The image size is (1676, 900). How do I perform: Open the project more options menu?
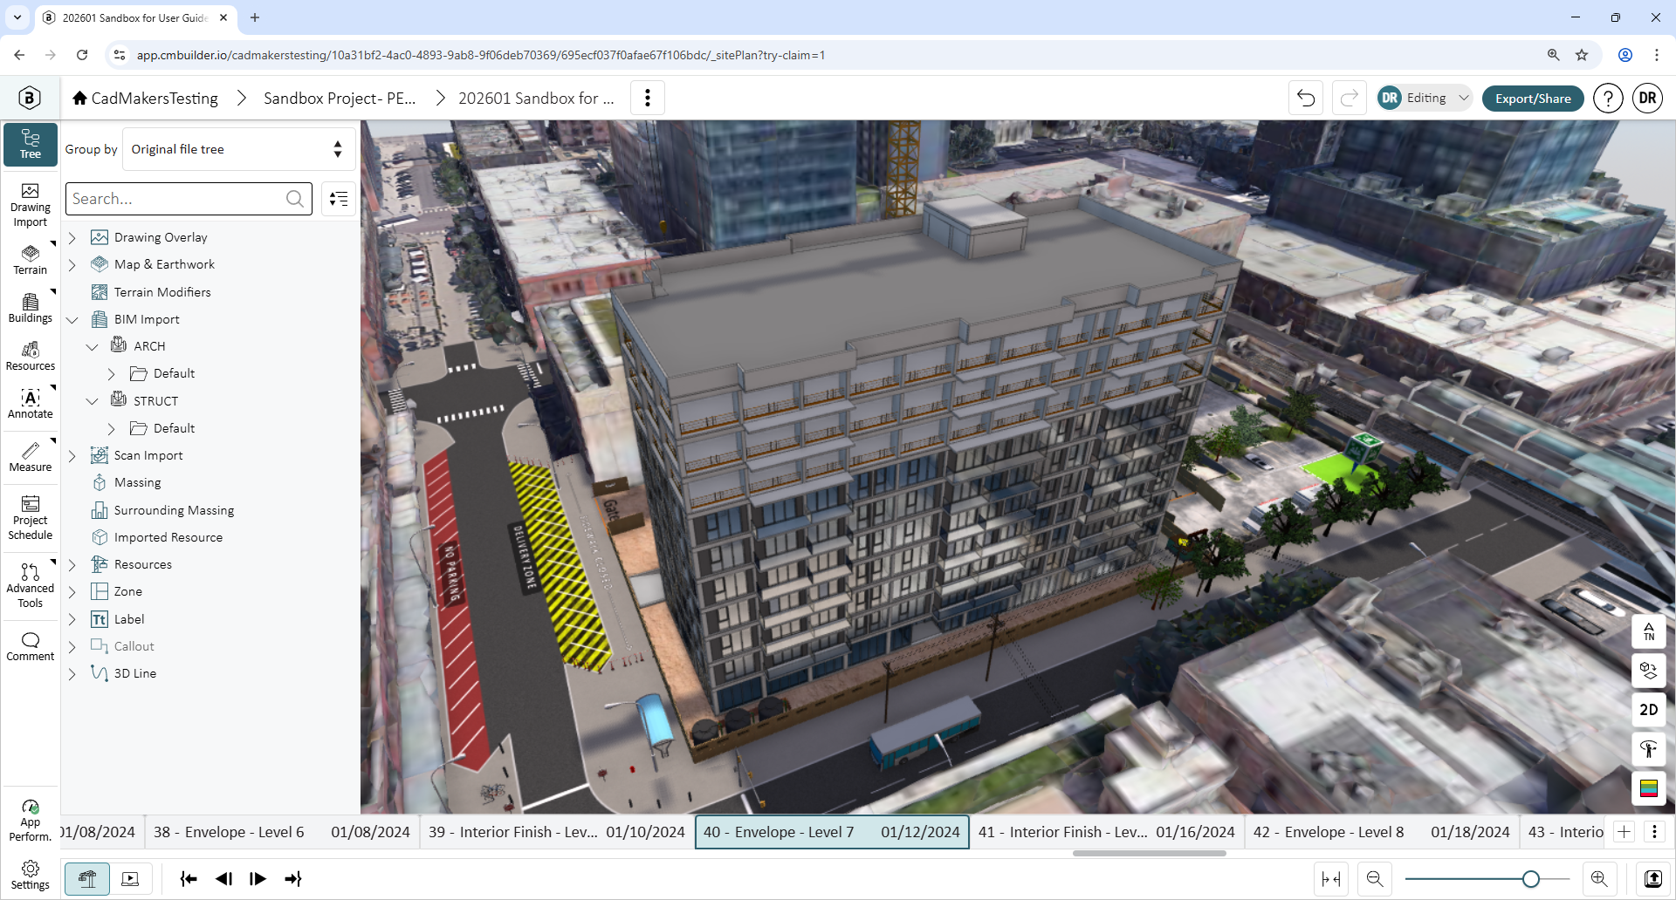[648, 98]
